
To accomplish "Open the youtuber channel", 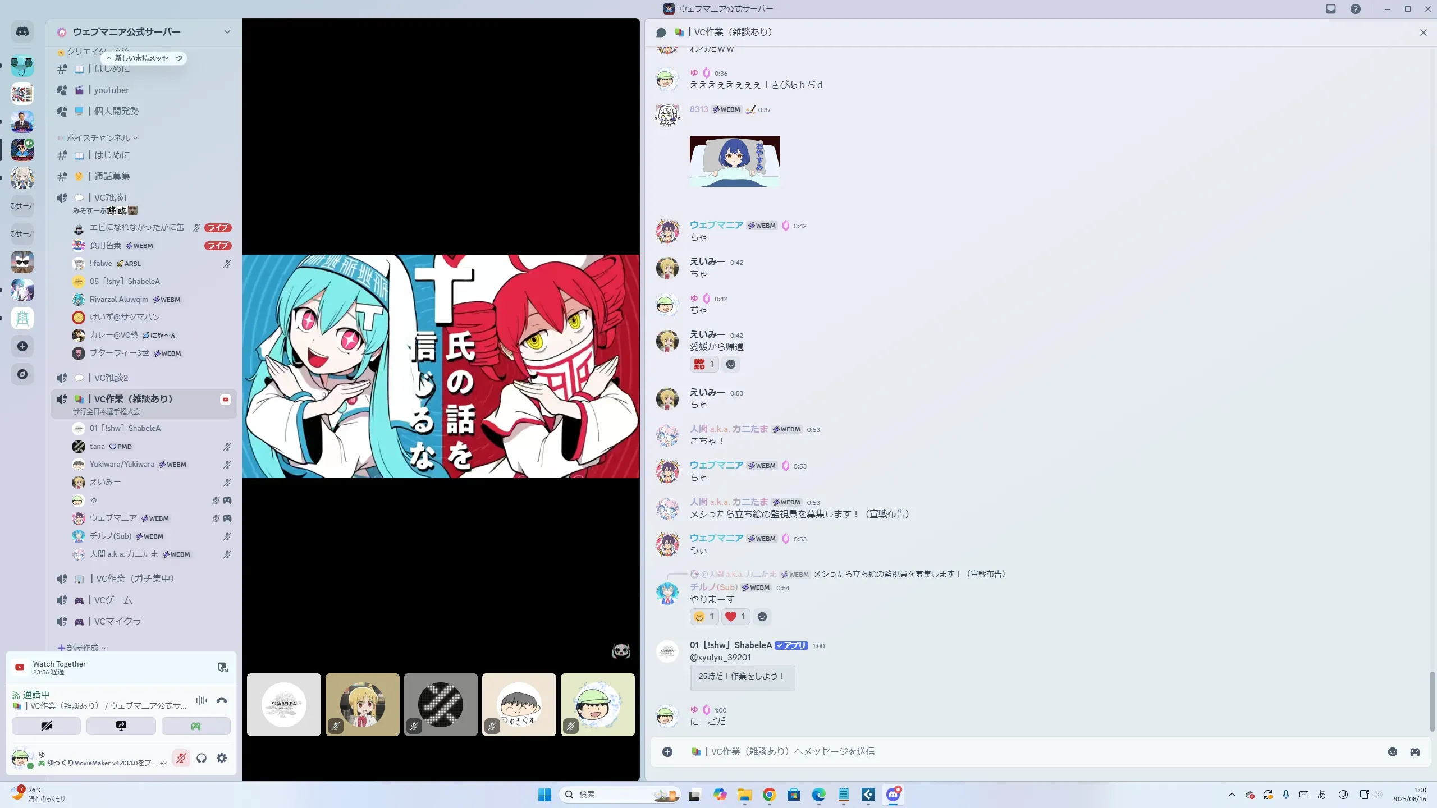I will coord(111,90).
